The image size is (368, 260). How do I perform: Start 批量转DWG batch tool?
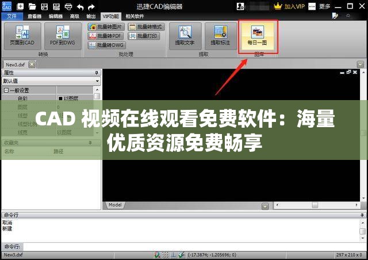pyautogui.click(x=107, y=45)
